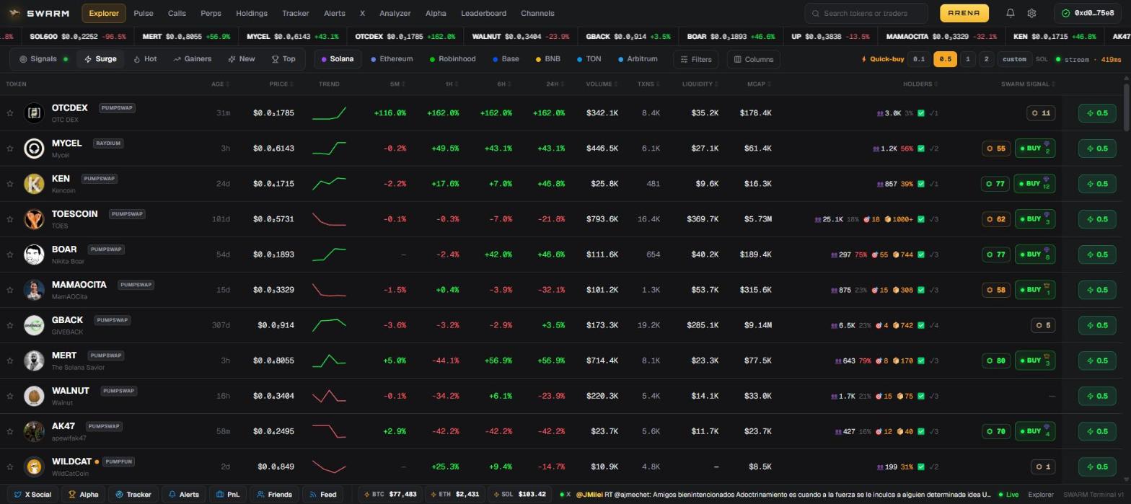
Task: Open X Social from bottom bar
Action: [32, 495]
